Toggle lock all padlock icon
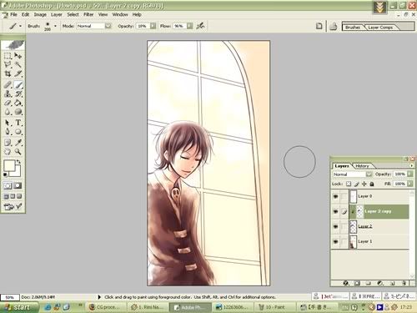The image size is (417, 313). coord(372,184)
